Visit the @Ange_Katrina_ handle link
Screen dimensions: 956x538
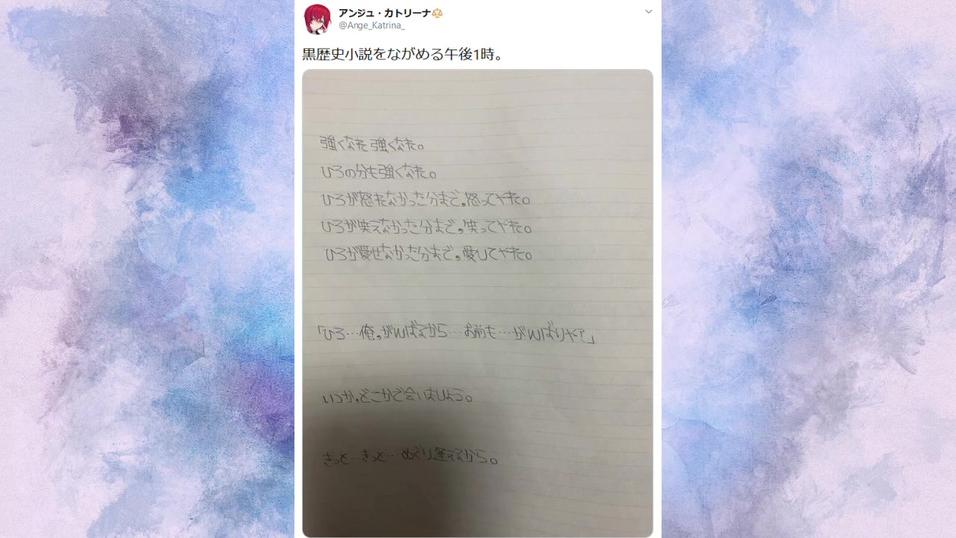371,25
